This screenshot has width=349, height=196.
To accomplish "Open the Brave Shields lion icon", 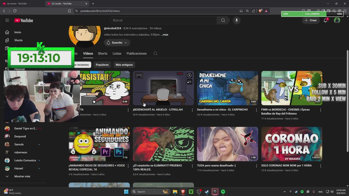I will tap(260, 11).
